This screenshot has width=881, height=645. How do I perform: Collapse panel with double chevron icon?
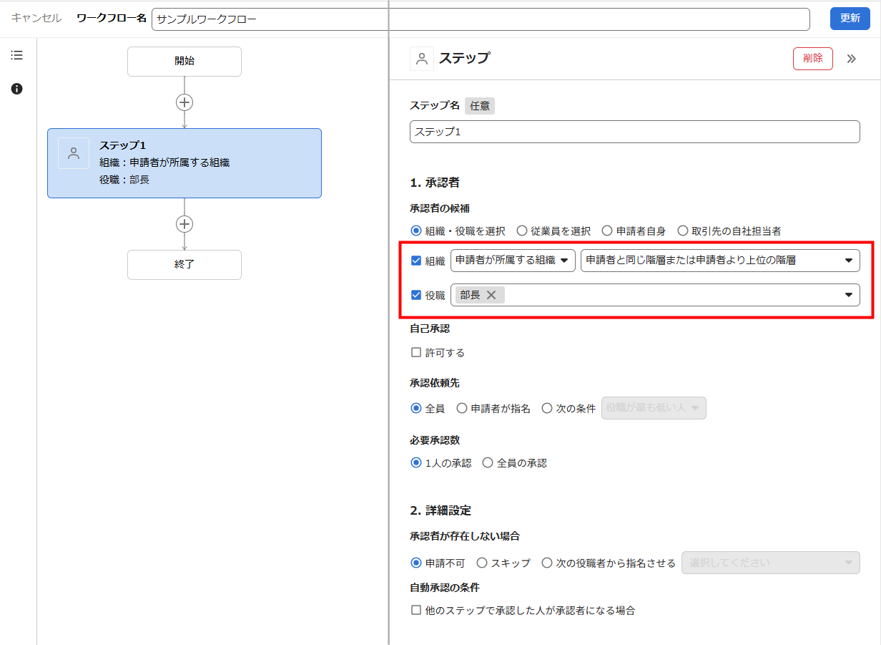coord(851,59)
